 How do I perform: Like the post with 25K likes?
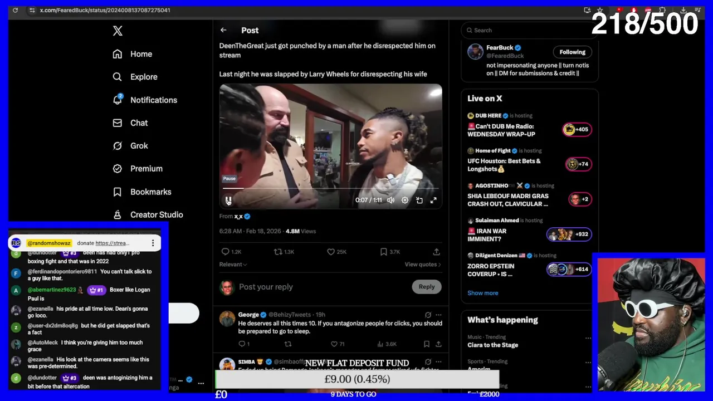[336, 252]
